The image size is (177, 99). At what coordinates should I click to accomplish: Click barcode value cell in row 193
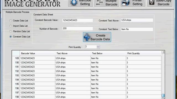38,75
